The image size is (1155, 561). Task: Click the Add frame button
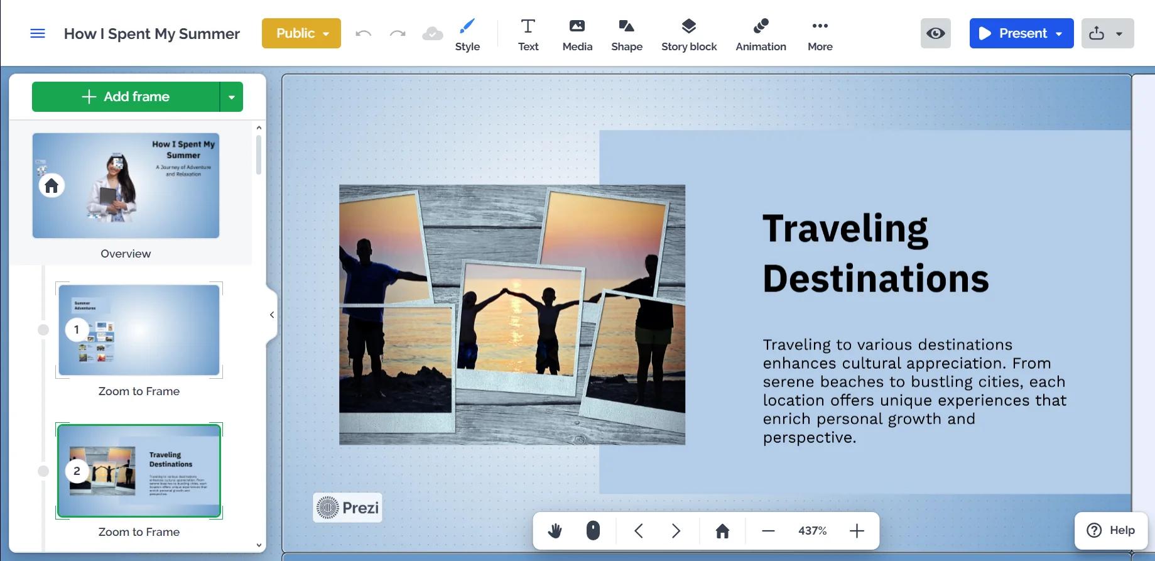coord(126,97)
